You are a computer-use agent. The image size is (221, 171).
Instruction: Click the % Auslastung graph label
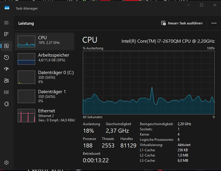coord(93,48)
